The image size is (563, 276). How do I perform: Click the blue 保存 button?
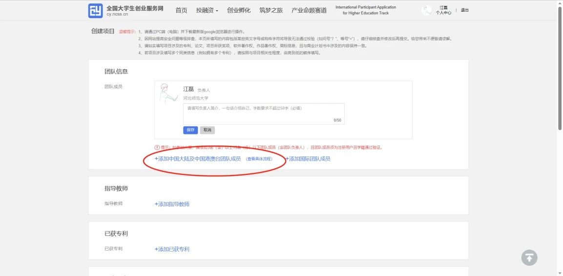[190, 130]
